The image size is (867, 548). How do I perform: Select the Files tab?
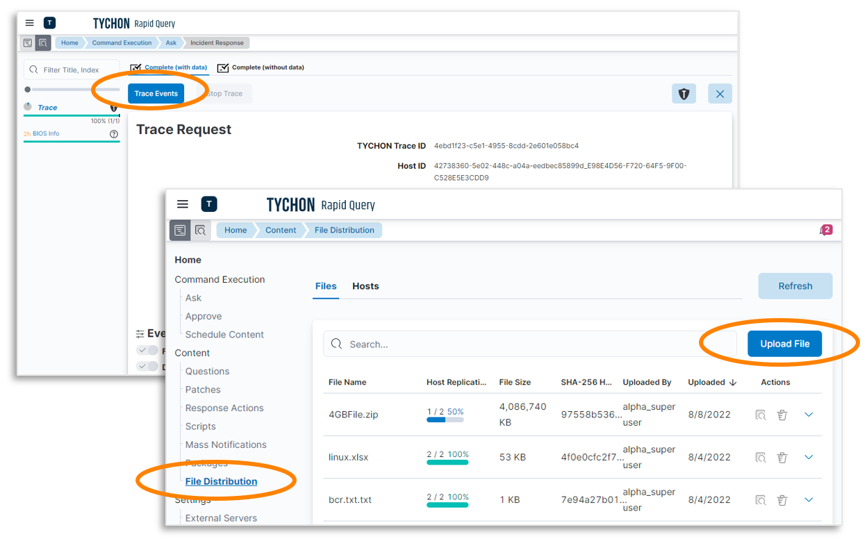click(x=326, y=286)
